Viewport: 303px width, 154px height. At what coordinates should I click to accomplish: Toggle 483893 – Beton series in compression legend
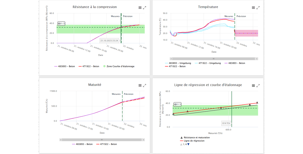tap(64, 66)
